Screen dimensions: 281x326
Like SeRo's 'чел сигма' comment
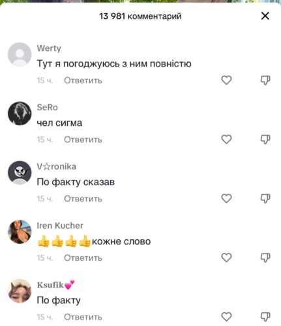point(226,140)
